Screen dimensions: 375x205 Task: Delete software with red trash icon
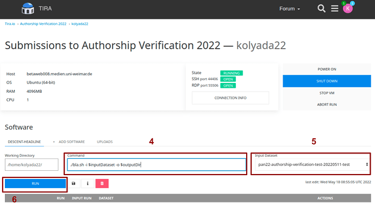[102, 183]
